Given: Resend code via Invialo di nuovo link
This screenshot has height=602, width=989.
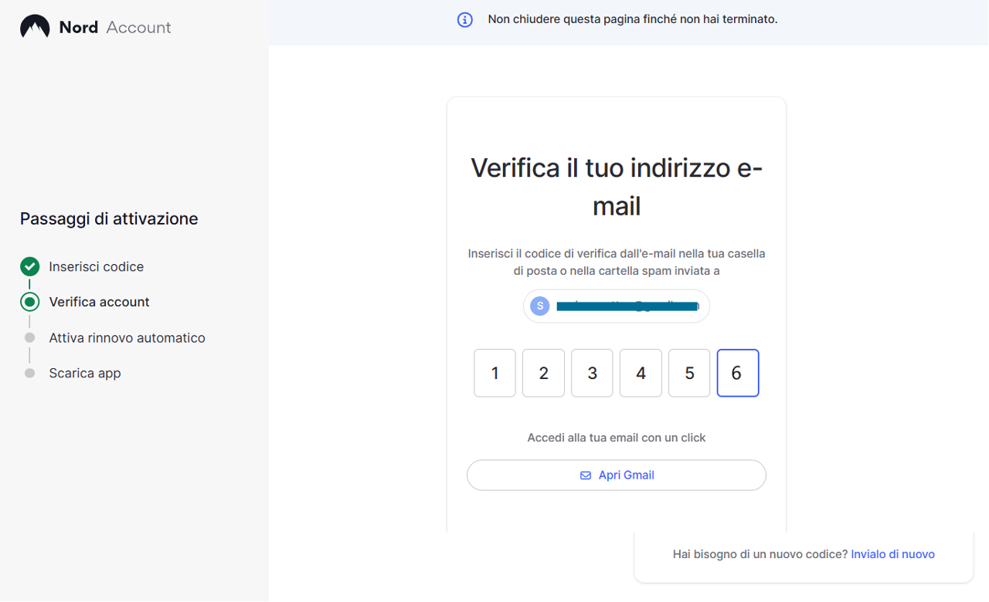Looking at the screenshot, I should pos(892,554).
